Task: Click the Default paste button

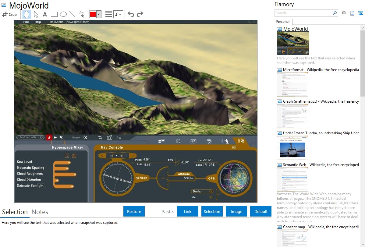Action: pyautogui.click(x=261, y=211)
